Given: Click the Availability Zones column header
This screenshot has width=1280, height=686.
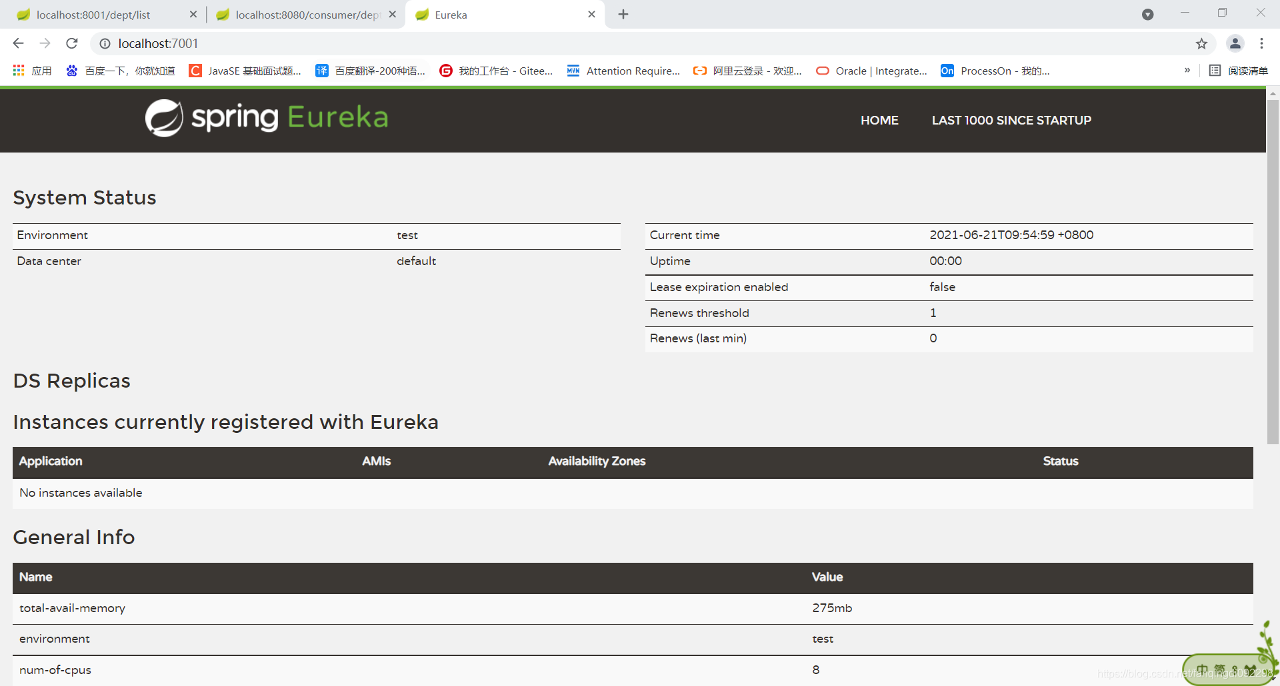Looking at the screenshot, I should [597, 461].
